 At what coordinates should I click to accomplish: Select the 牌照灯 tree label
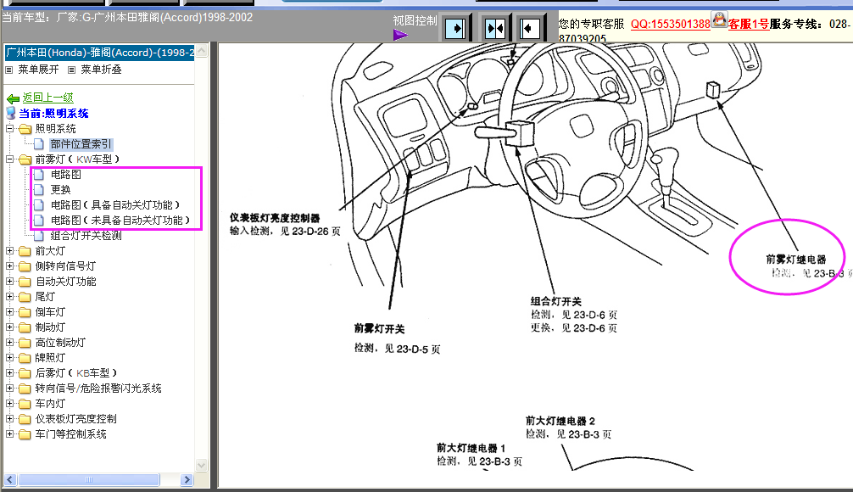(50, 358)
